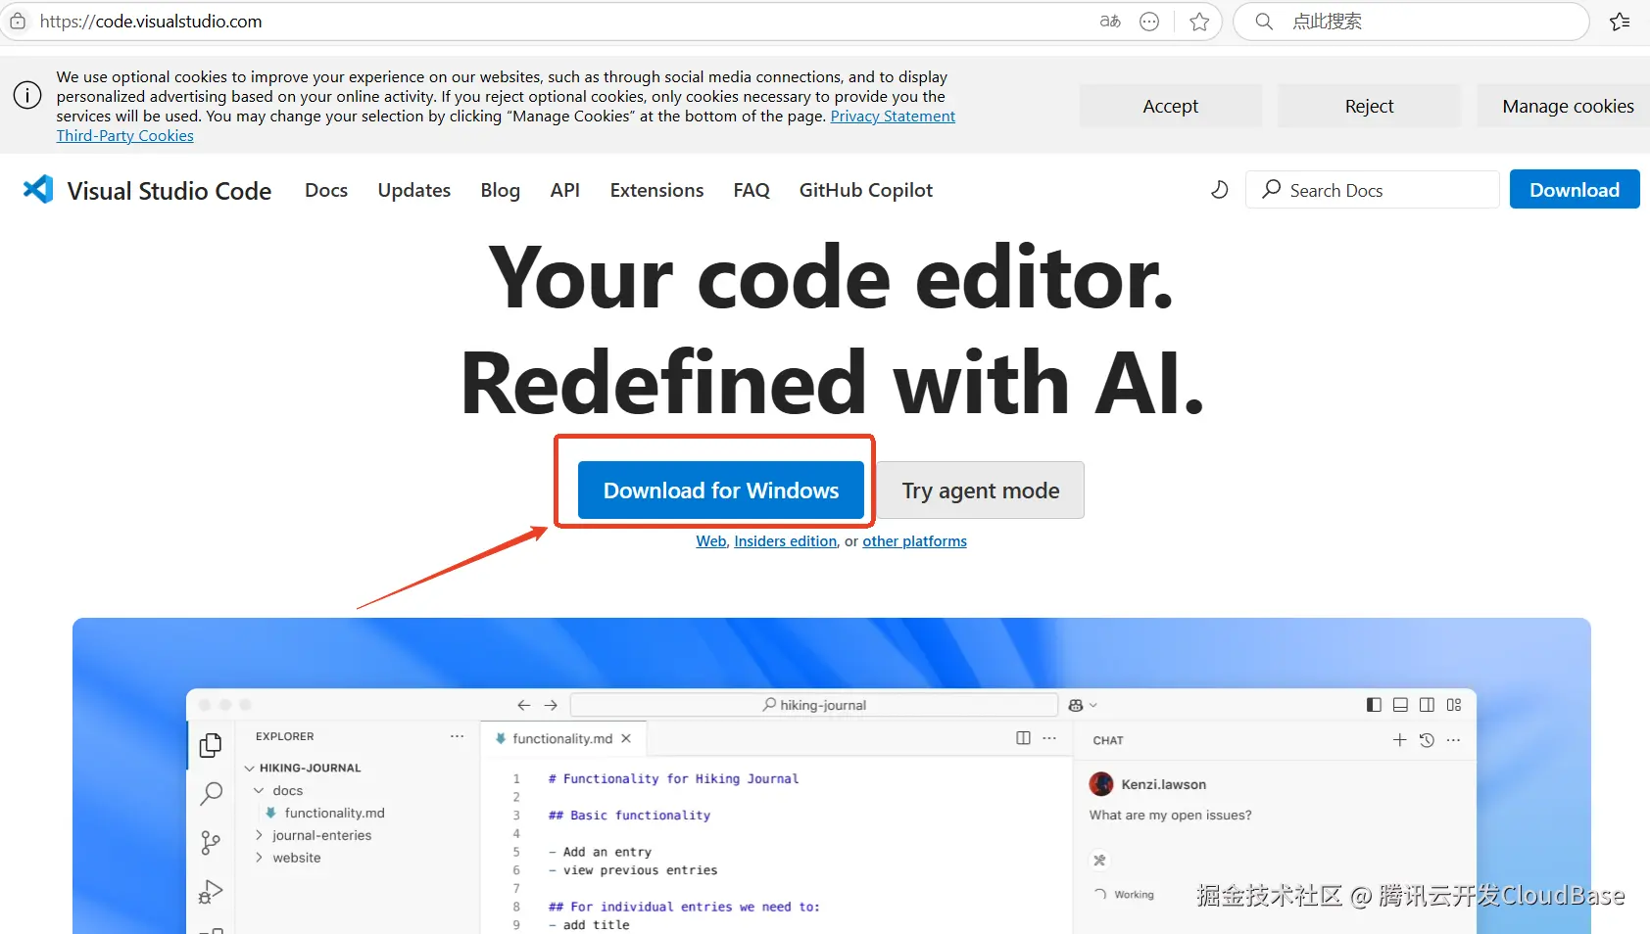The width and height of the screenshot is (1650, 934).
Task: Go to the Updates page
Action: (414, 190)
